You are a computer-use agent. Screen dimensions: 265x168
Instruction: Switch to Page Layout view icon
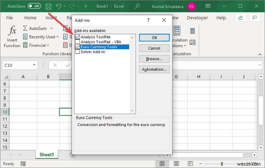[176, 163]
